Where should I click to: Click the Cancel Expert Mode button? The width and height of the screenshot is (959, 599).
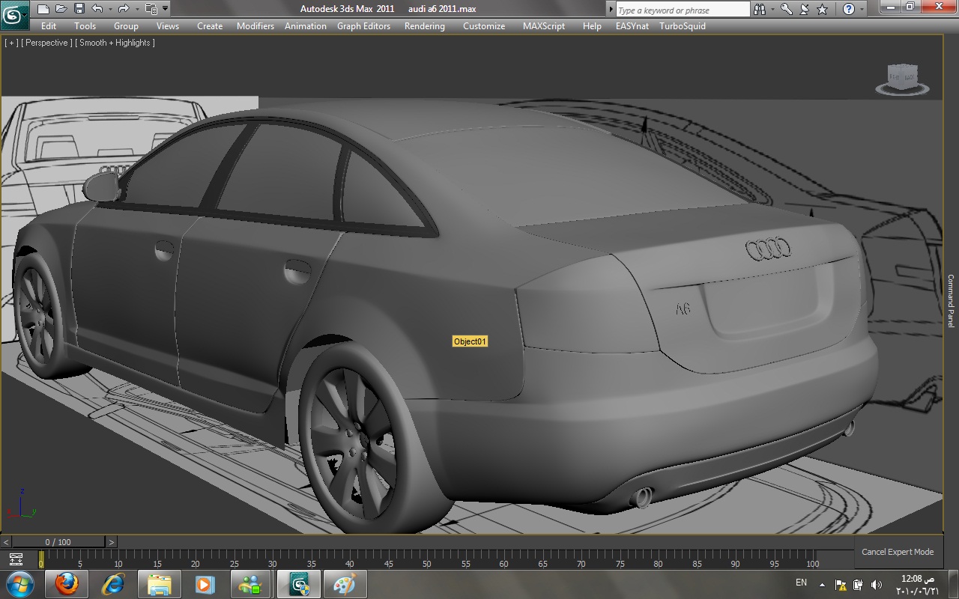tap(898, 552)
